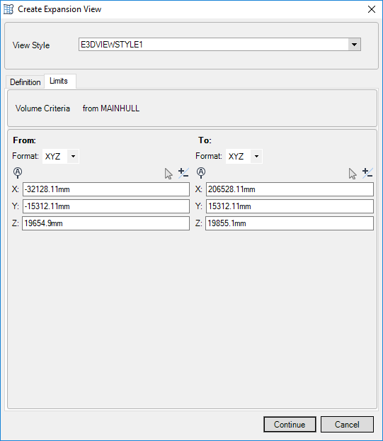Open the From Format XYZ dropdown
The image size is (383, 441).
tap(73, 156)
